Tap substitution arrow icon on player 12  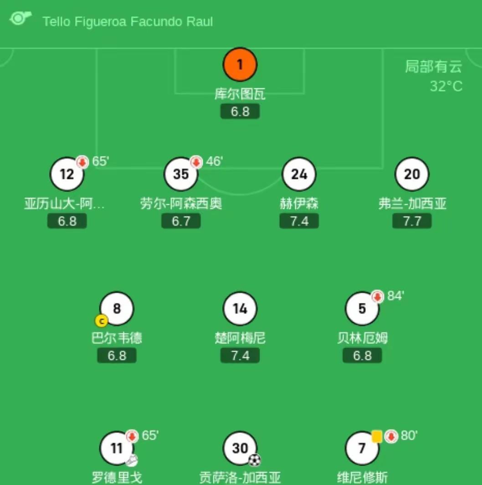point(82,162)
